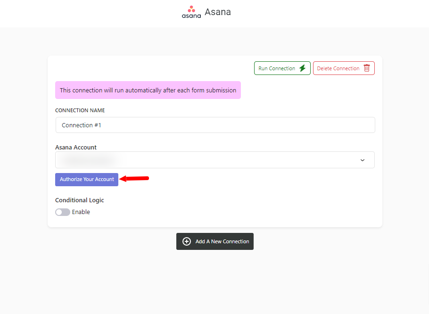The image size is (429, 314).
Task: Run the connection now
Action: tap(282, 68)
